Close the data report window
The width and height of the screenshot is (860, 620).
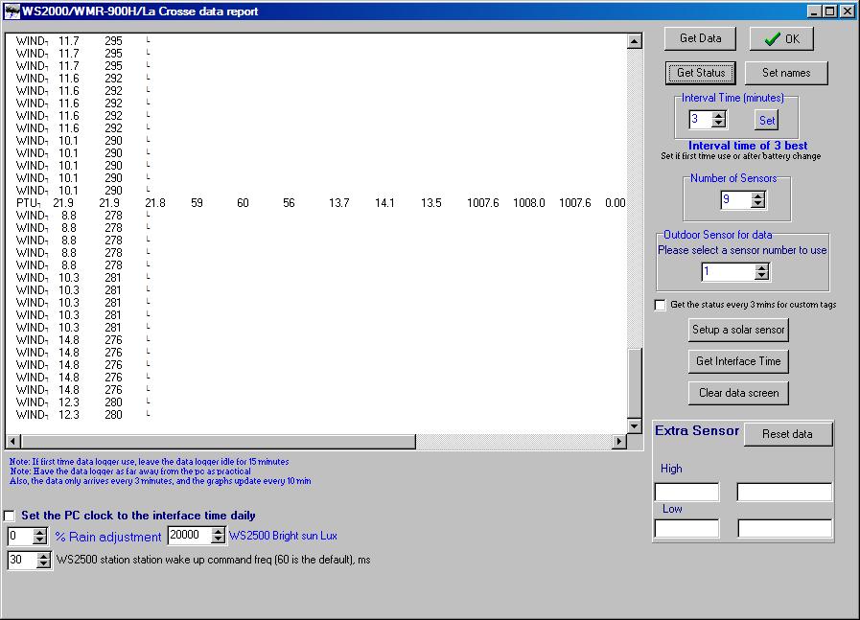[x=848, y=11]
